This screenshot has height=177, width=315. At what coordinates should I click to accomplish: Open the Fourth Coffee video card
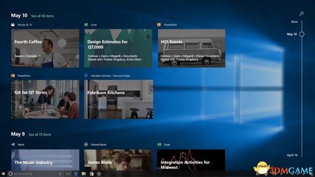(x=45, y=48)
